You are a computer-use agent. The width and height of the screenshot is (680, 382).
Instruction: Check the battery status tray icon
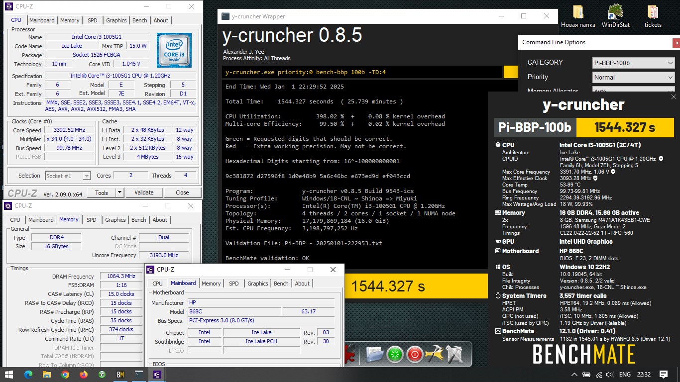coord(586,375)
